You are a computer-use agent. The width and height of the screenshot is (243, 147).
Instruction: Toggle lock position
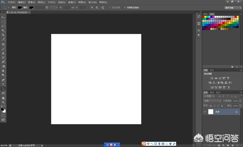218,106
